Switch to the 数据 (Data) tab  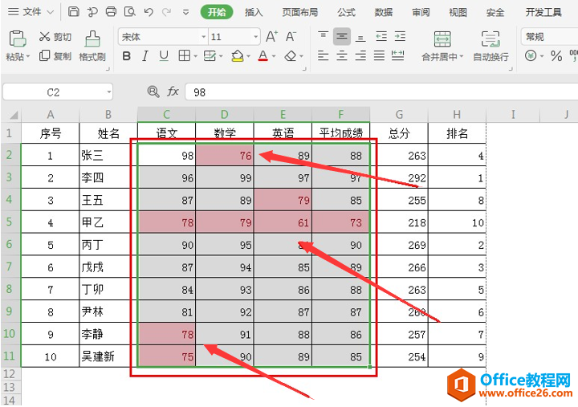point(384,12)
